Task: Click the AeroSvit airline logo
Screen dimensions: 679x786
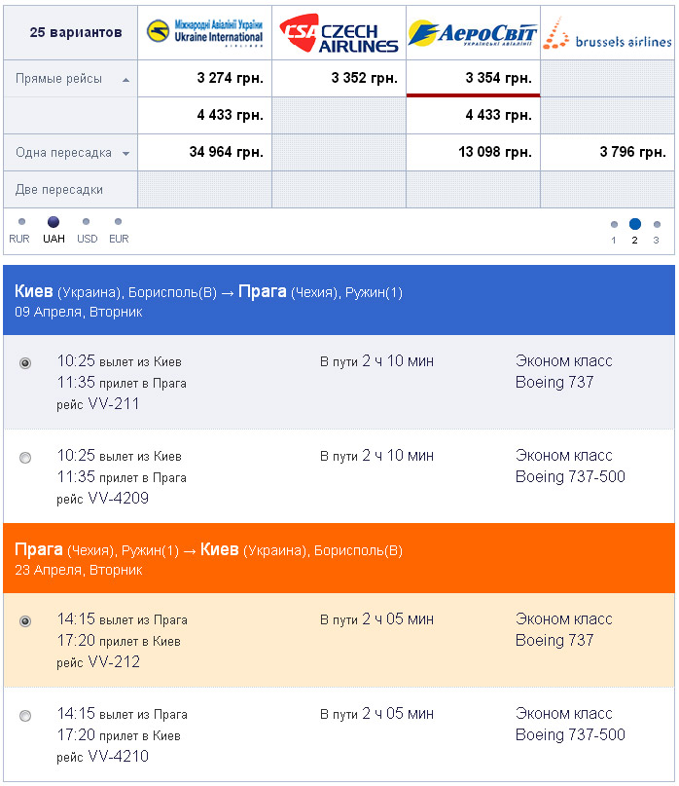Action: pyautogui.click(x=473, y=33)
